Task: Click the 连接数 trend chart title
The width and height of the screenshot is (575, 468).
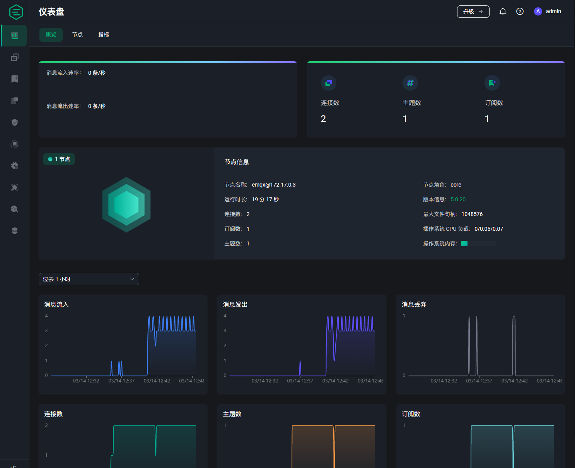Action: 53,414
